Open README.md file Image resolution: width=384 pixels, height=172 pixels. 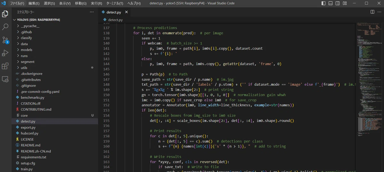[x=55, y=145]
